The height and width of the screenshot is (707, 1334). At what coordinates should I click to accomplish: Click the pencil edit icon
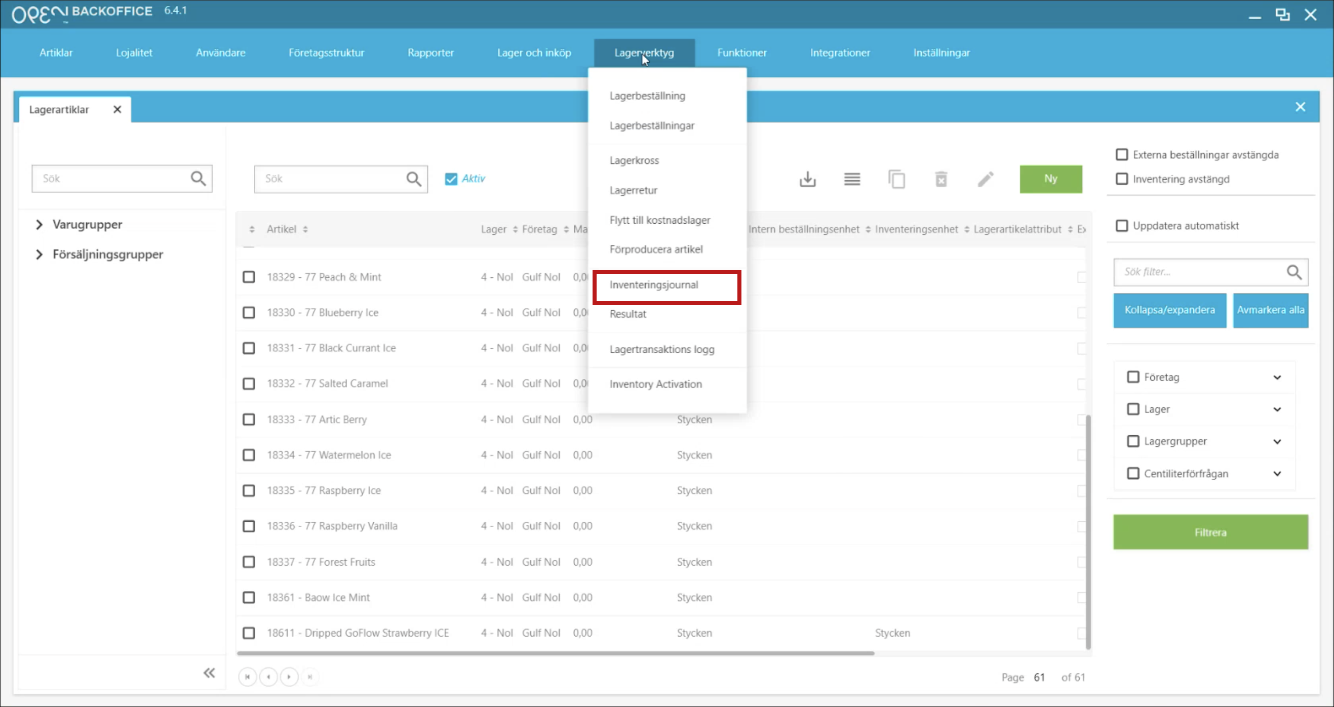(986, 179)
